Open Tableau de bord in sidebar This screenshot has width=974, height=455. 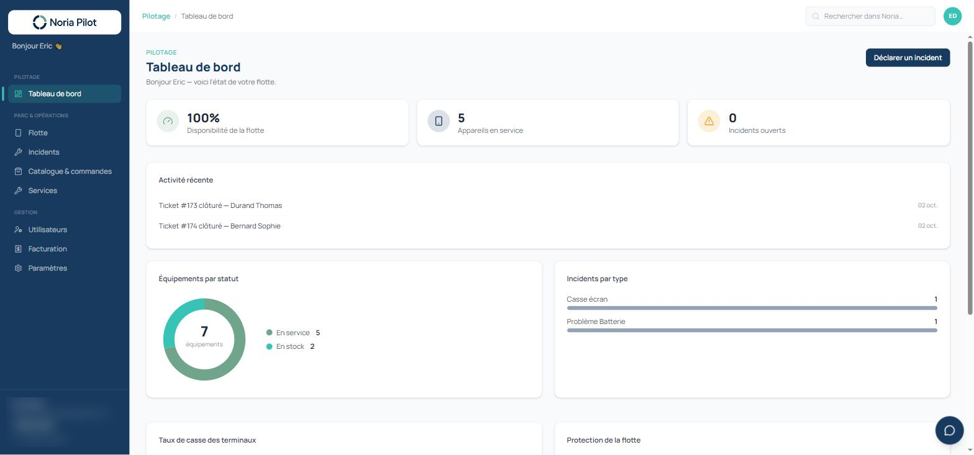pos(65,94)
